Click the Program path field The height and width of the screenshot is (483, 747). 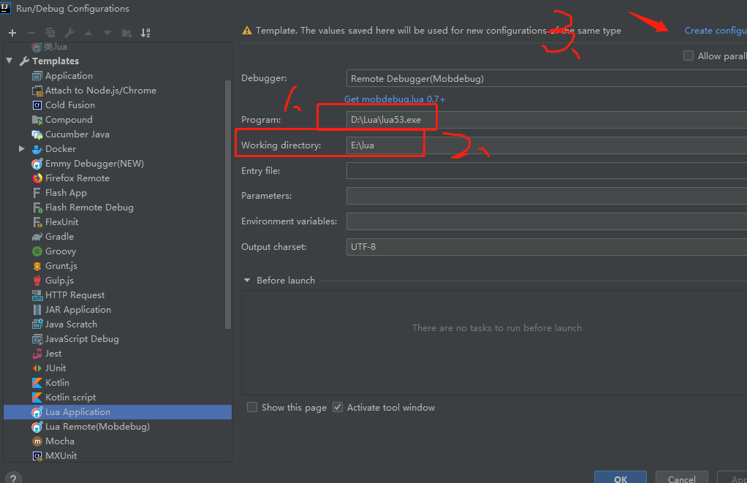(x=547, y=120)
